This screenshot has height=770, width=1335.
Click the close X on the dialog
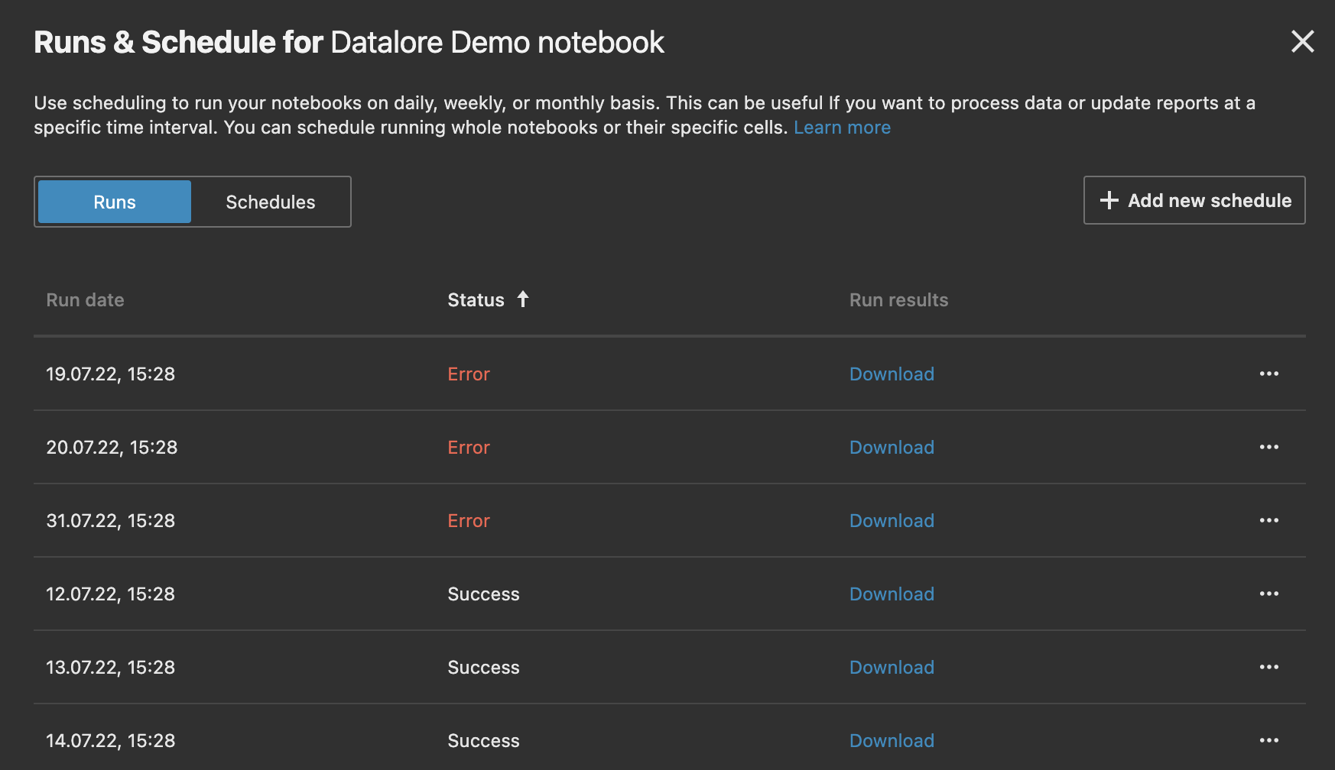tap(1302, 42)
